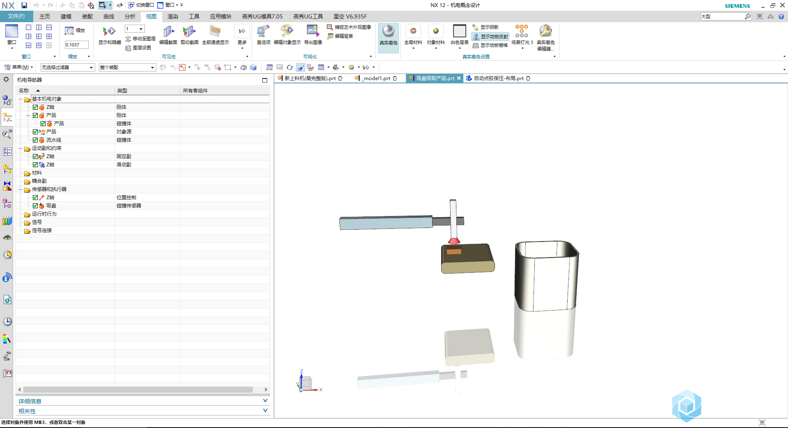Toggle True Shading mode
788x428 pixels.
pyautogui.click(x=388, y=38)
